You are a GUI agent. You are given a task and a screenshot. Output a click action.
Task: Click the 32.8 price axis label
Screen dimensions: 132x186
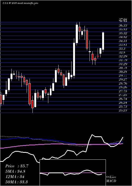tap(122, 53)
